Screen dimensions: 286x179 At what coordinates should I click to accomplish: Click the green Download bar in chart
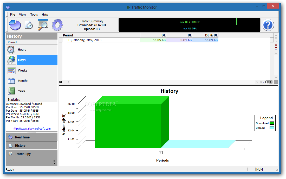coord(128,126)
